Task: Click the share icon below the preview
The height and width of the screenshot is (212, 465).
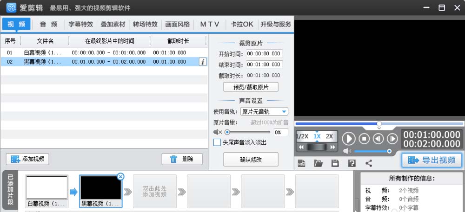Action: click(369, 163)
